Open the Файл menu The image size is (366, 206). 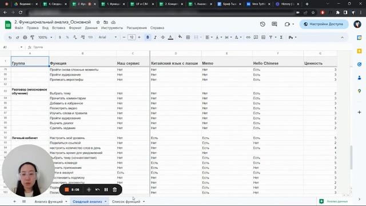[x=19, y=28]
